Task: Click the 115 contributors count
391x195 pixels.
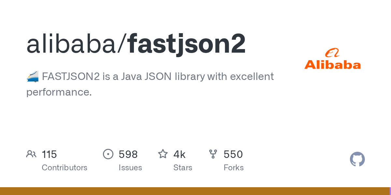Action: coord(49,154)
